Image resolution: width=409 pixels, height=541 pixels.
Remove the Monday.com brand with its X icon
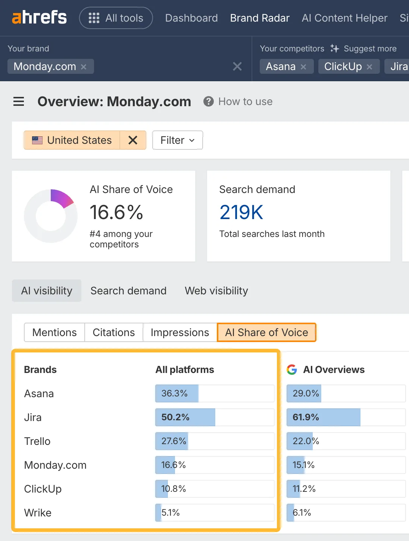click(x=84, y=66)
